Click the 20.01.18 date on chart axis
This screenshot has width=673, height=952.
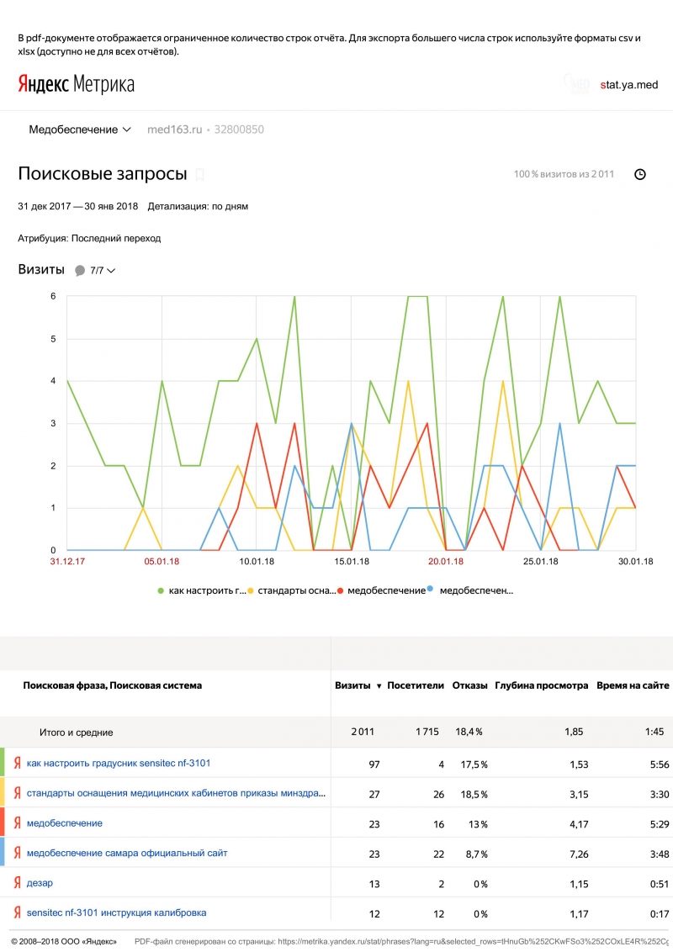pos(446,562)
